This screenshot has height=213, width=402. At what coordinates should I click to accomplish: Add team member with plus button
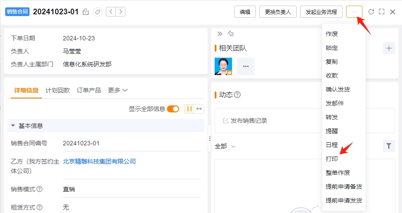[389, 48]
